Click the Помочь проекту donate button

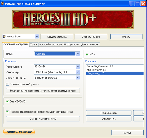[19, 132]
